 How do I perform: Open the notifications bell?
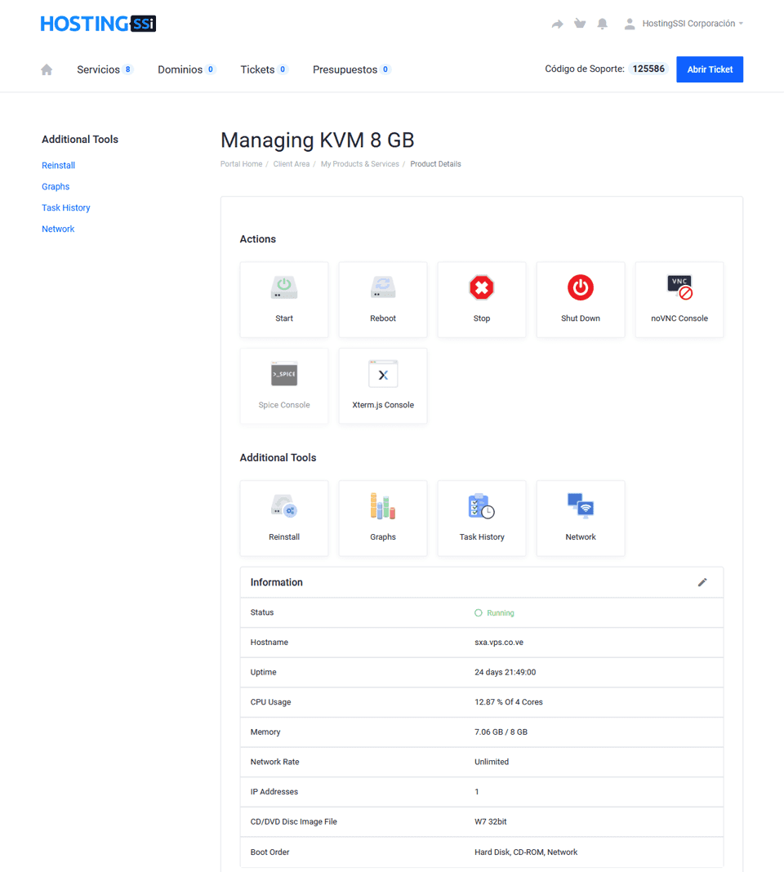pos(603,24)
